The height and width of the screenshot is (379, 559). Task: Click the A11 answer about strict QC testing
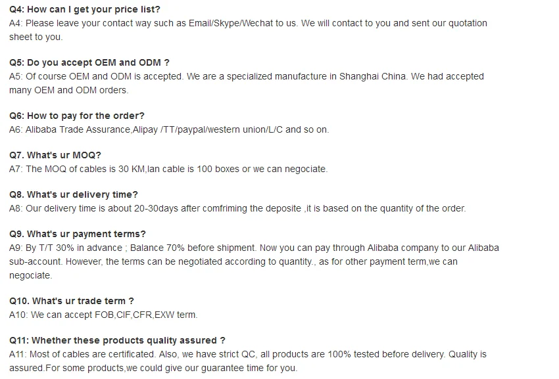(x=247, y=354)
